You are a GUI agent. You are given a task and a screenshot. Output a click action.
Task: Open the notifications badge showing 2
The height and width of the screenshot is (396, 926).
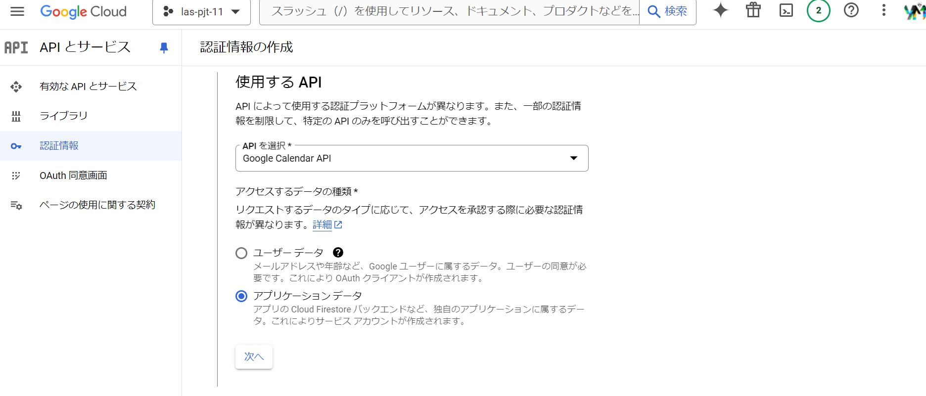tap(819, 10)
